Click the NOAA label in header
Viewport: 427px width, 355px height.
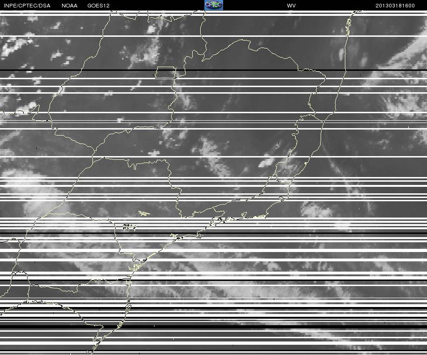[70, 6]
